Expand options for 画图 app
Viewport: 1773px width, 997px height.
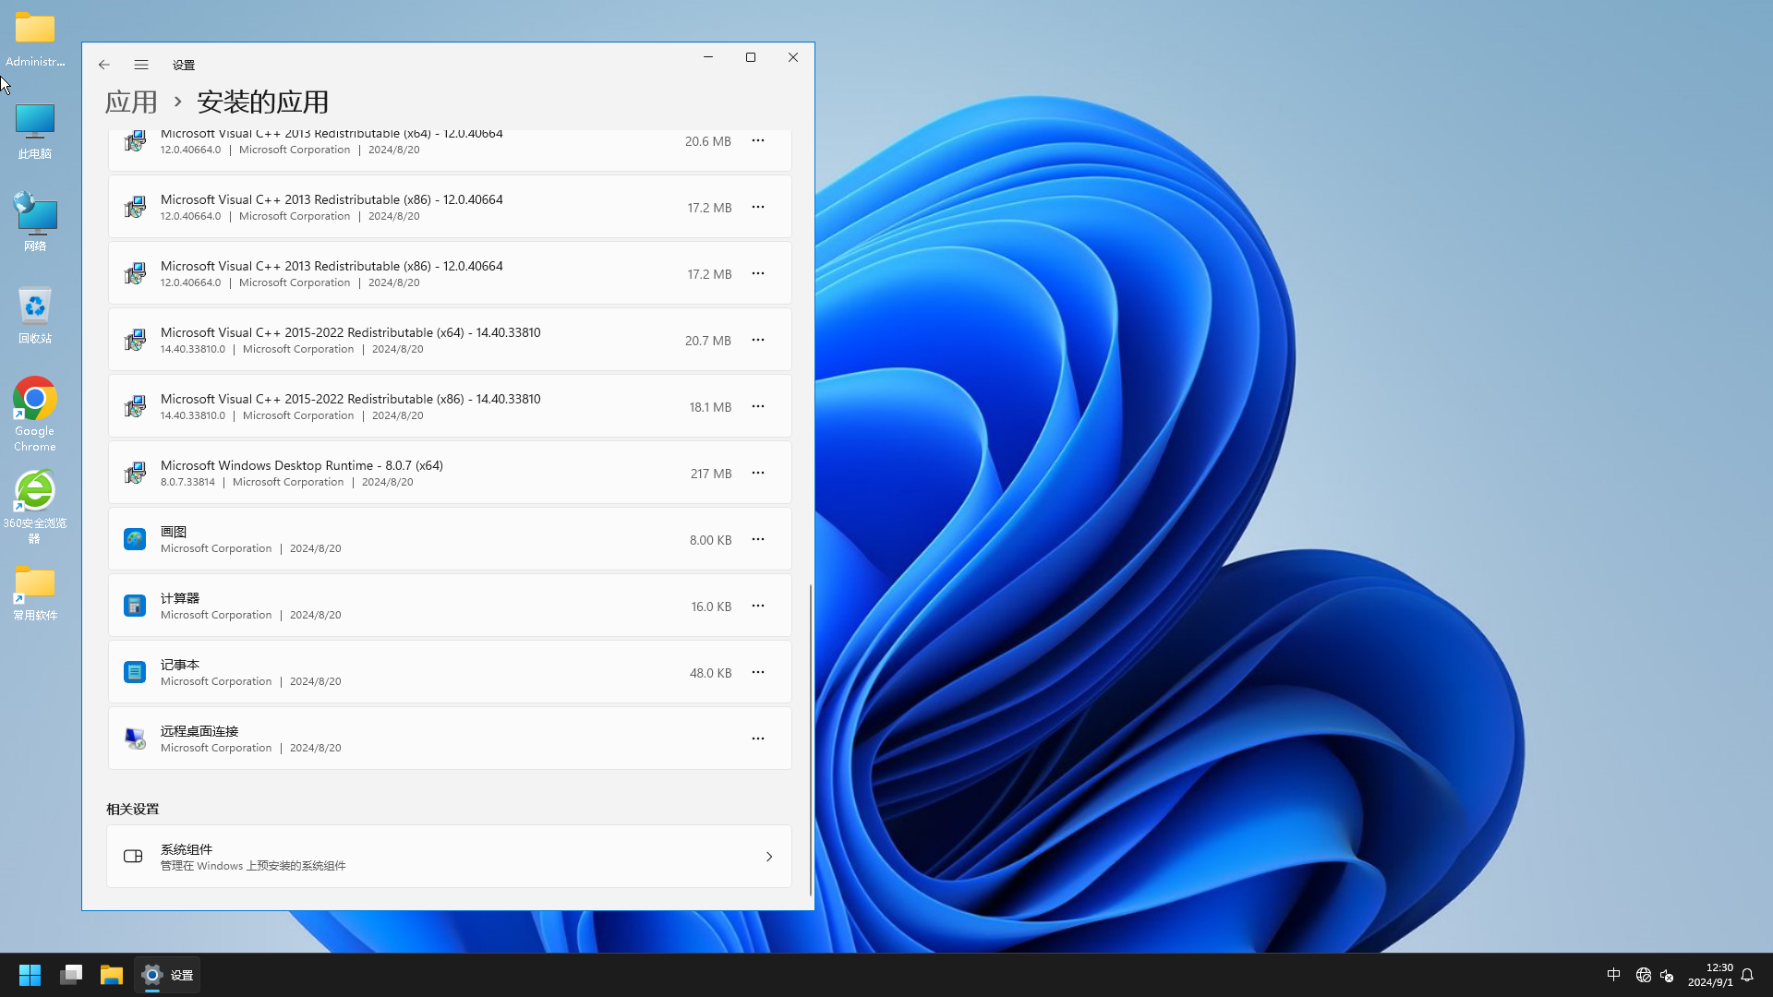pos(757,539)
